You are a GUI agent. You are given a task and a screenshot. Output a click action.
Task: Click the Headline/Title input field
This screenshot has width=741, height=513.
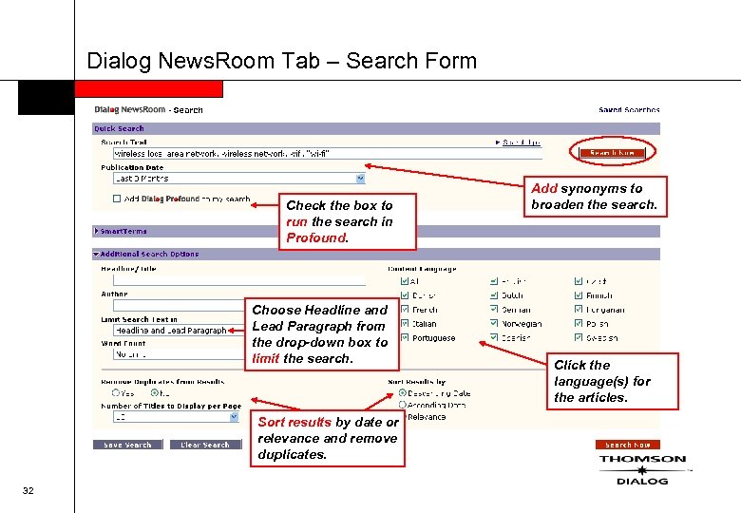[239, 280]
